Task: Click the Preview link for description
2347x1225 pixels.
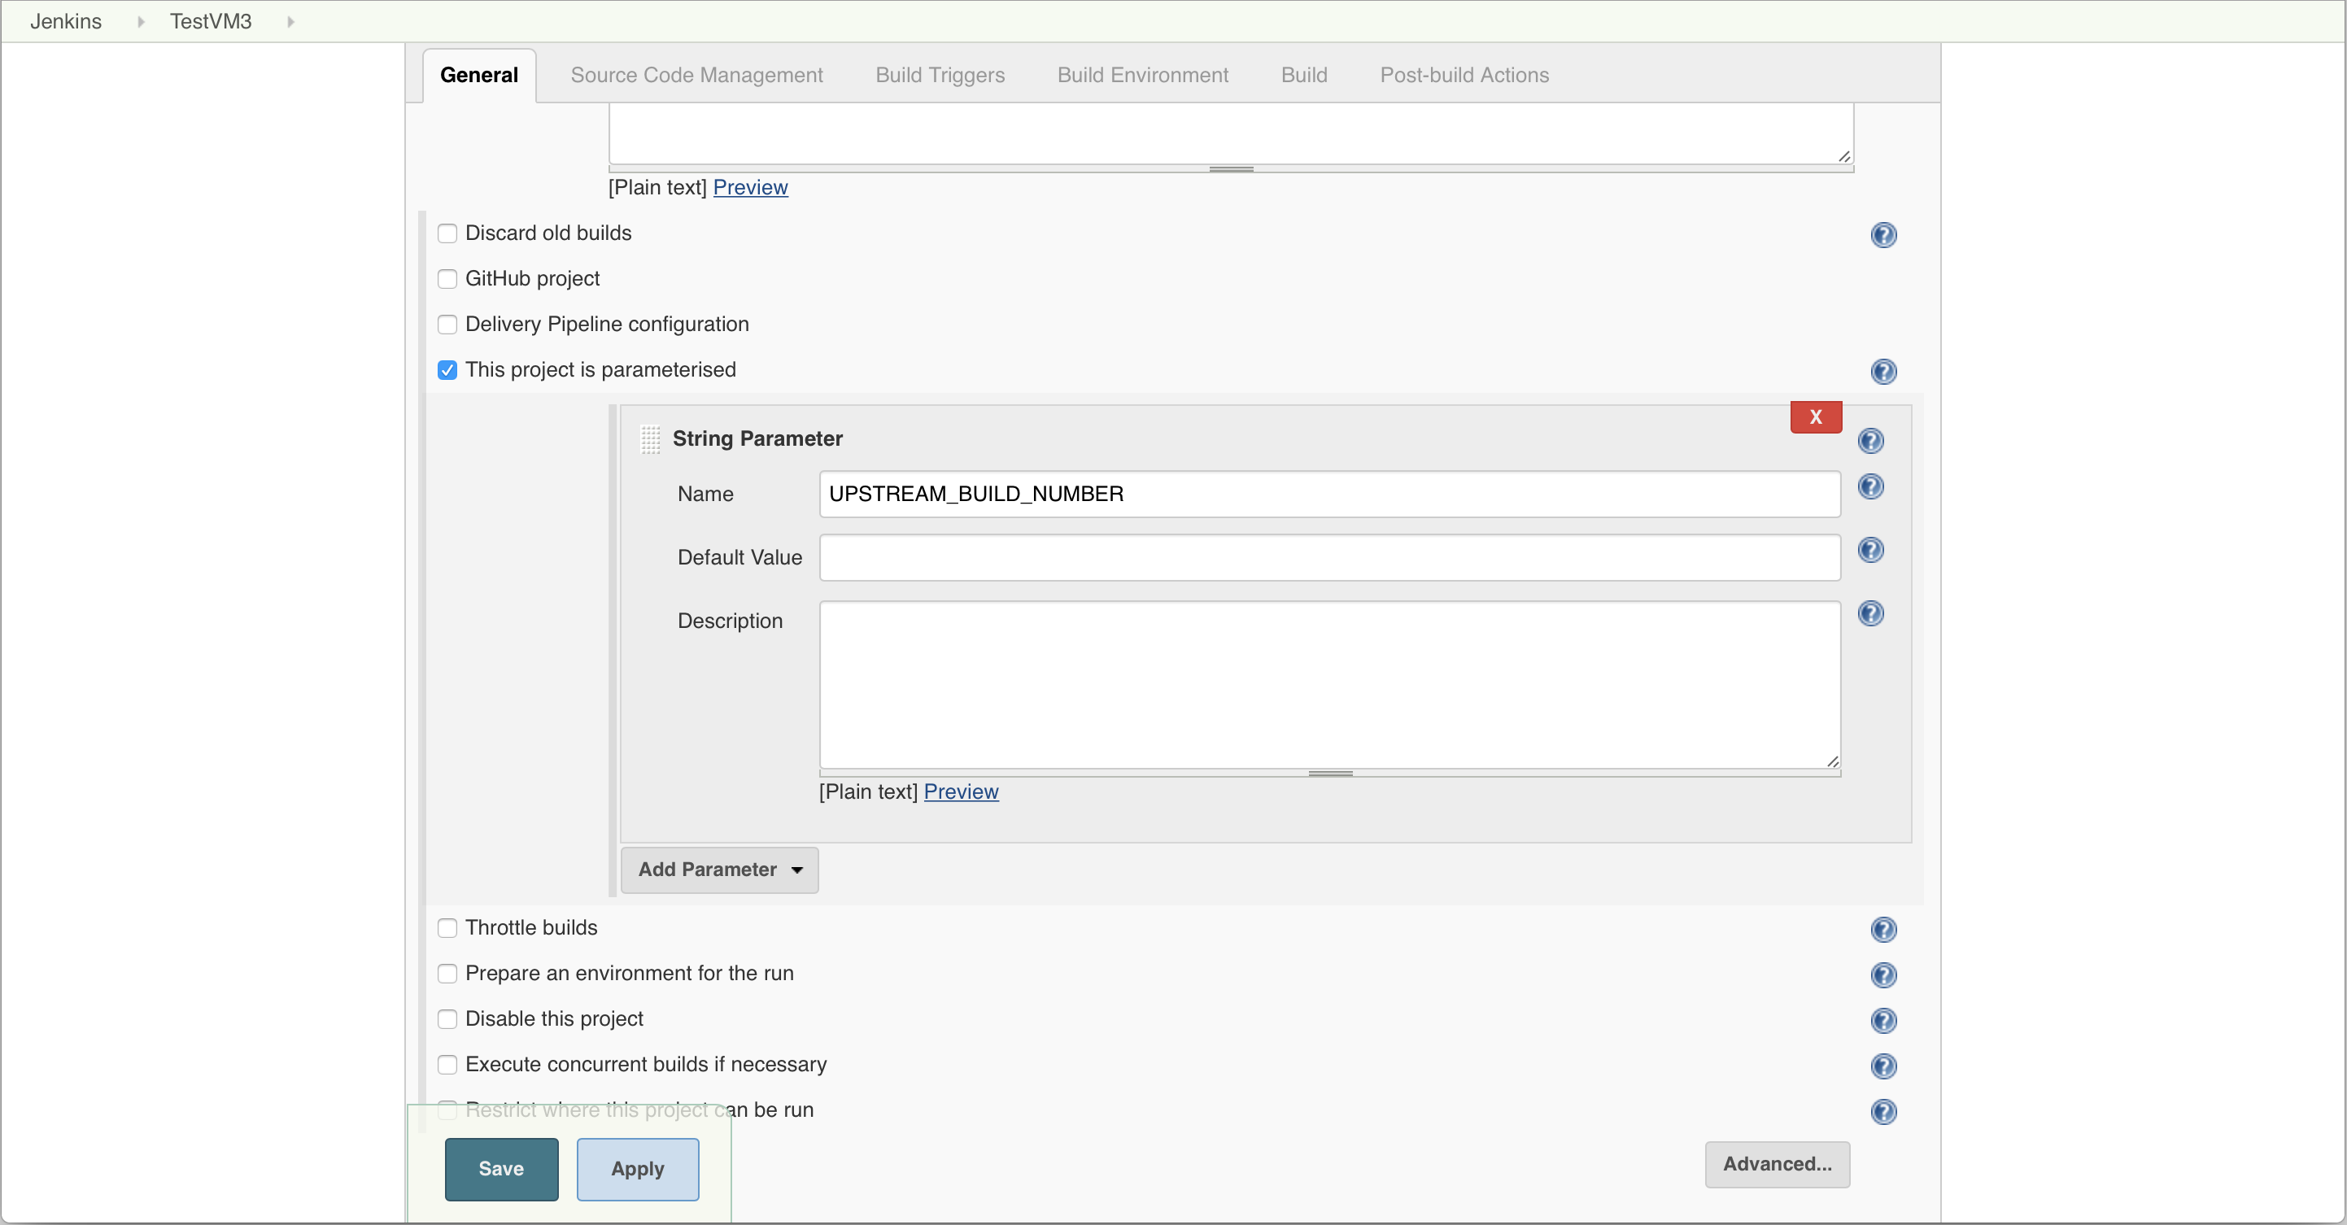Action: [x=962, y=791]
